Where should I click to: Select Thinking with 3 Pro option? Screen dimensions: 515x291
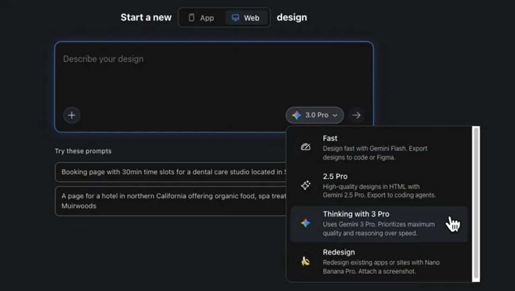pos(379,224)
